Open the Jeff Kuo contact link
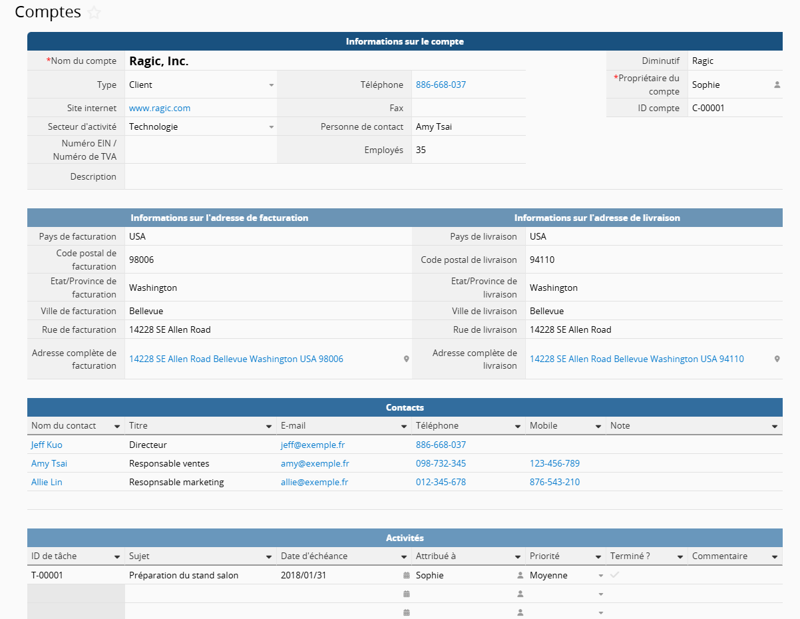This screenshot has width=800, height=619. pos(47,445)
